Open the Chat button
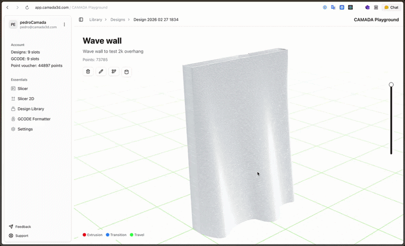405x246 pixels. 391,8
